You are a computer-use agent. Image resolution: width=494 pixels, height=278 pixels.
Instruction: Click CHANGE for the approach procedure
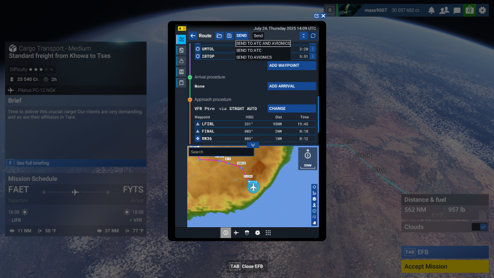point(292,108)
